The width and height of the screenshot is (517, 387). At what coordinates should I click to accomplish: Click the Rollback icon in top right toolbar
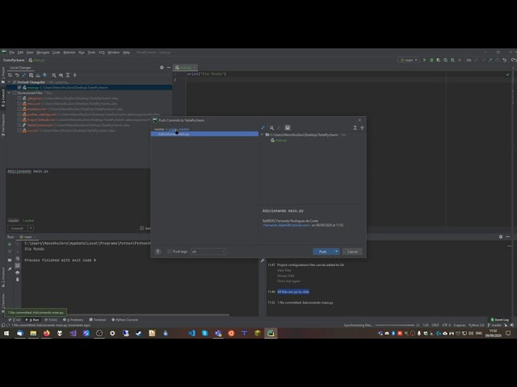(x=504, y=60)
